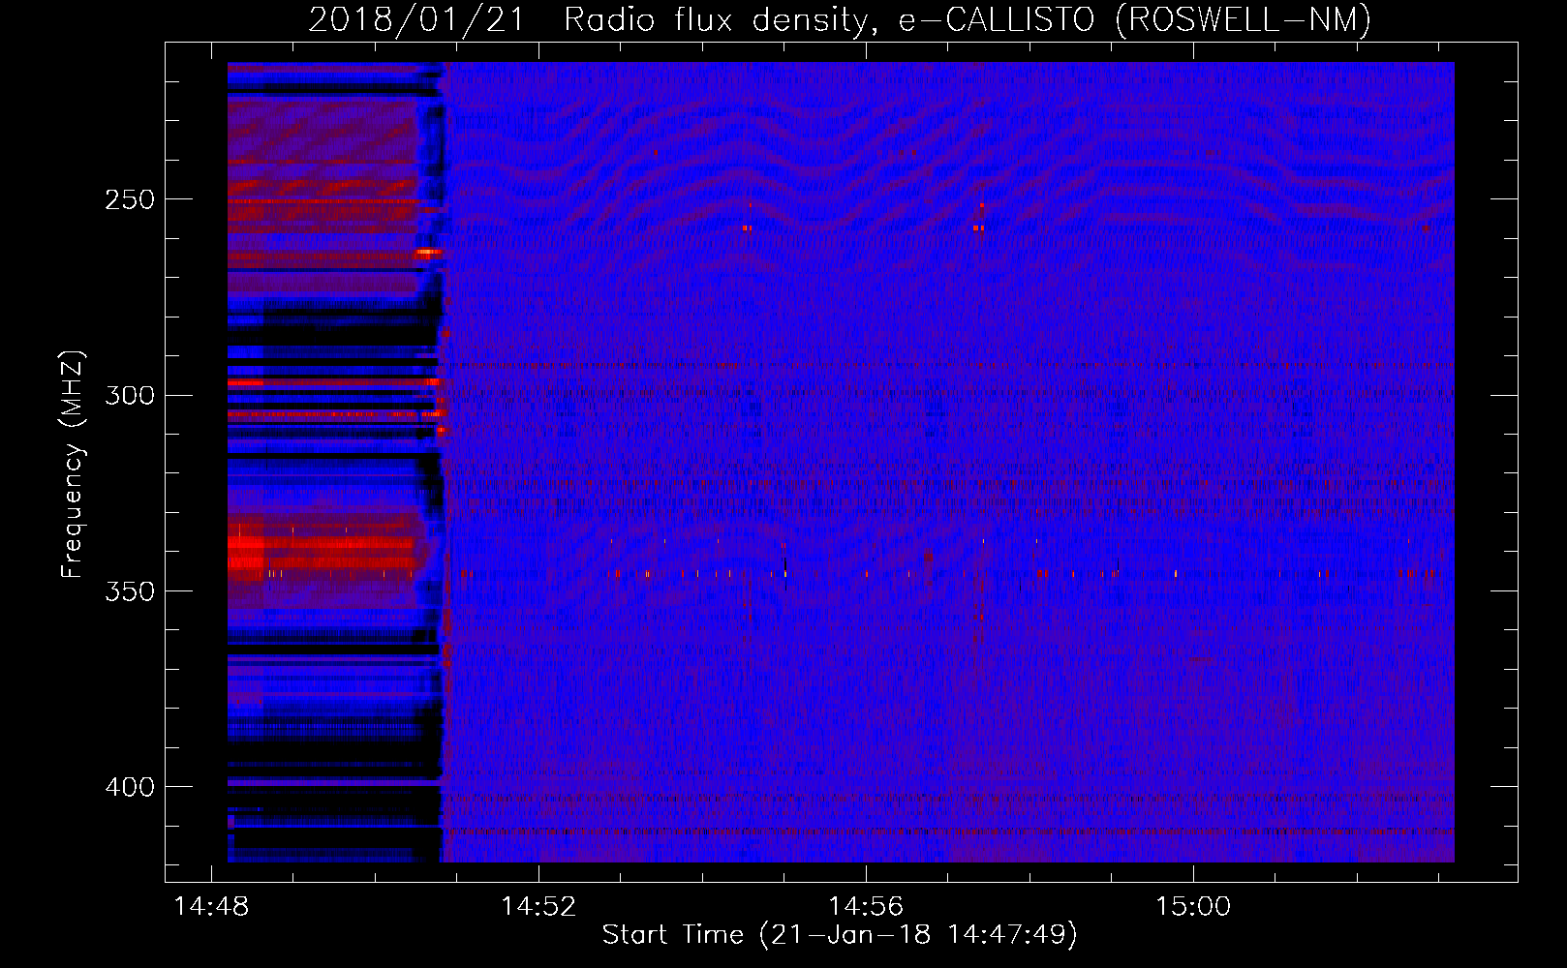Screen dimensions: 1567x968
Task: Click the 14:48 time tick label
Action: coord(211,907)
